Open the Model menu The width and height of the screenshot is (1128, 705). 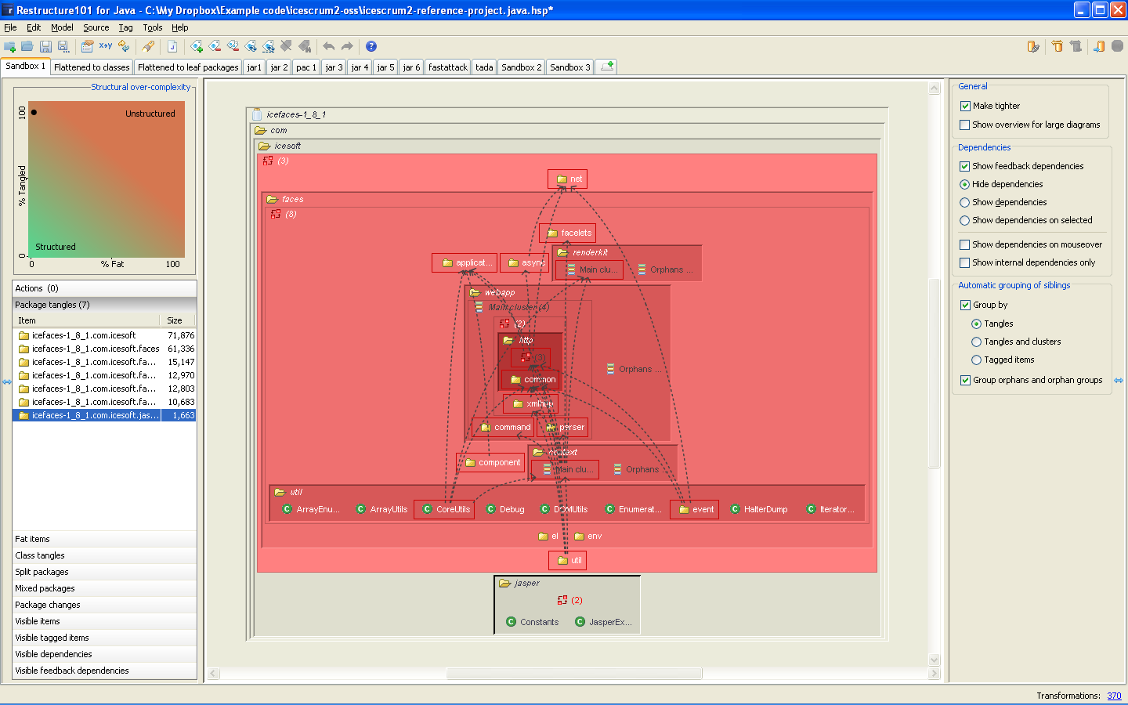(62, 27)
